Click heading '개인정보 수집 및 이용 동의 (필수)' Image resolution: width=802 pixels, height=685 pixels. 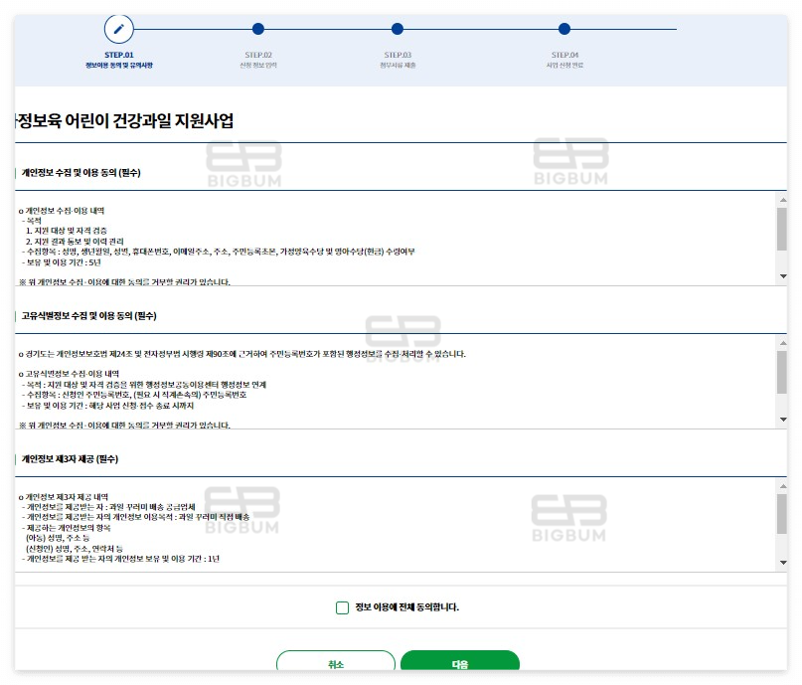click(x=80, y=173)
